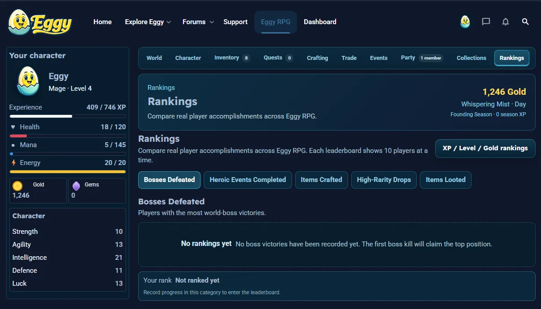Viewport: 541px width, 309px height.
Task: Click the Experience progress bar
Action: click(x=68, y=116)
